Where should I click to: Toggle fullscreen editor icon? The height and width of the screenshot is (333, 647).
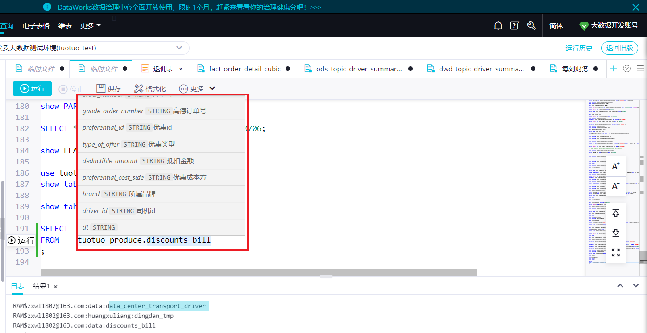click(x=616, y=252)
